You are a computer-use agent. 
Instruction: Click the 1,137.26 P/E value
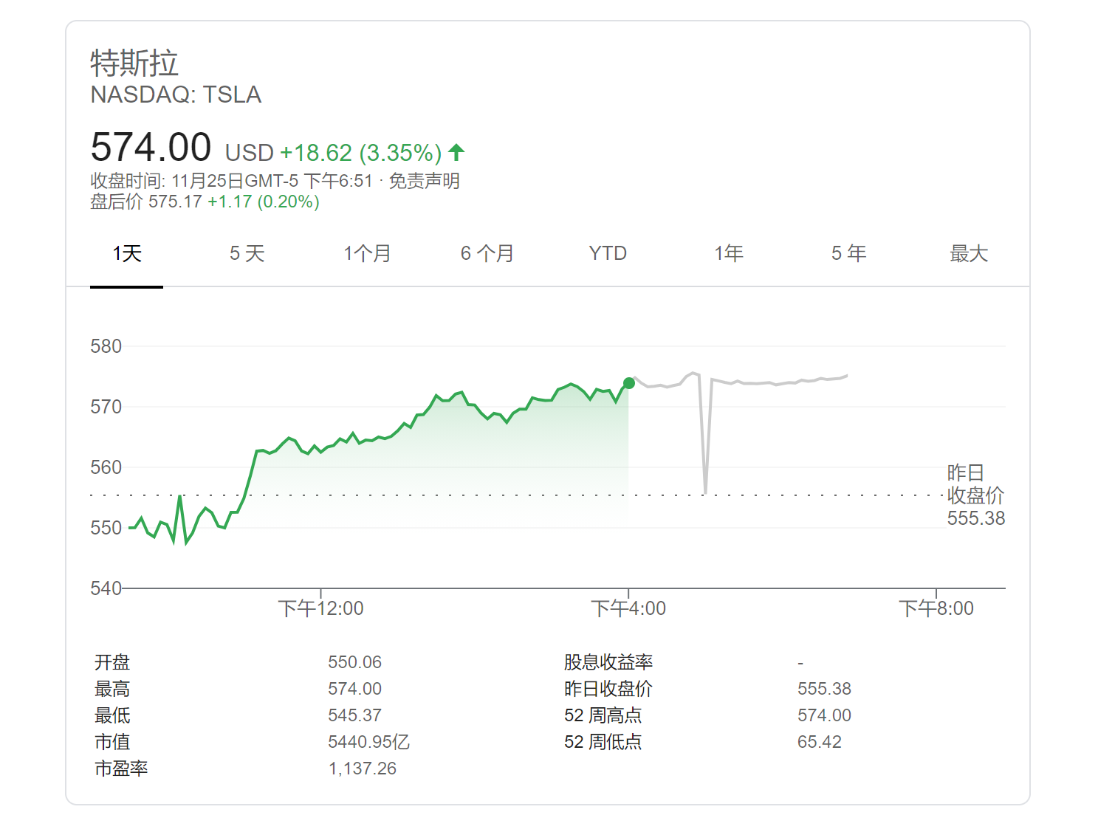(x=363, y=769)
